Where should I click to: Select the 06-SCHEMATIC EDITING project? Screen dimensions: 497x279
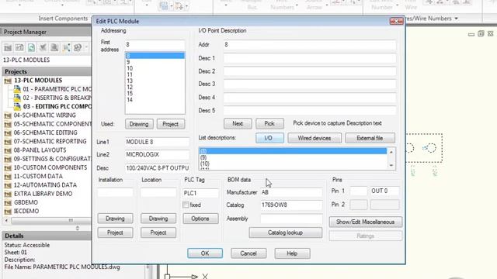point(45,133)
